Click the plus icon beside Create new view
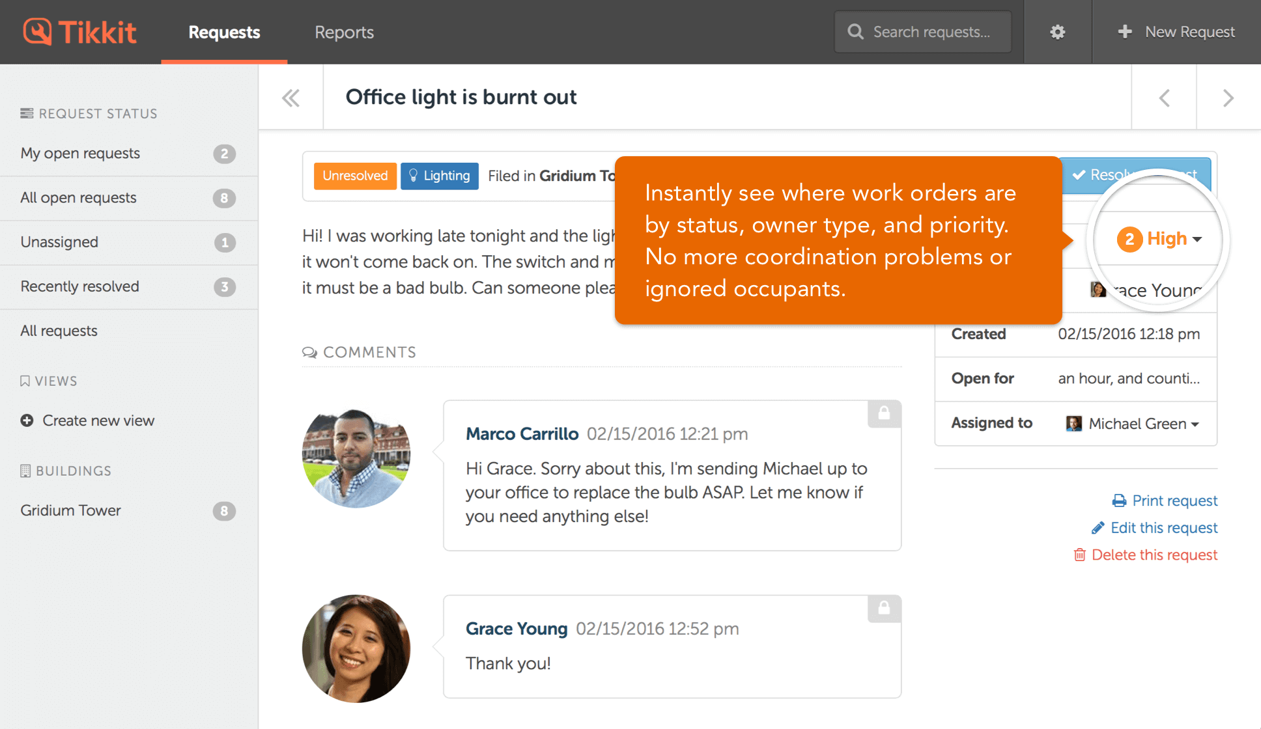The image size is (1261, 729). coord(27,420)
